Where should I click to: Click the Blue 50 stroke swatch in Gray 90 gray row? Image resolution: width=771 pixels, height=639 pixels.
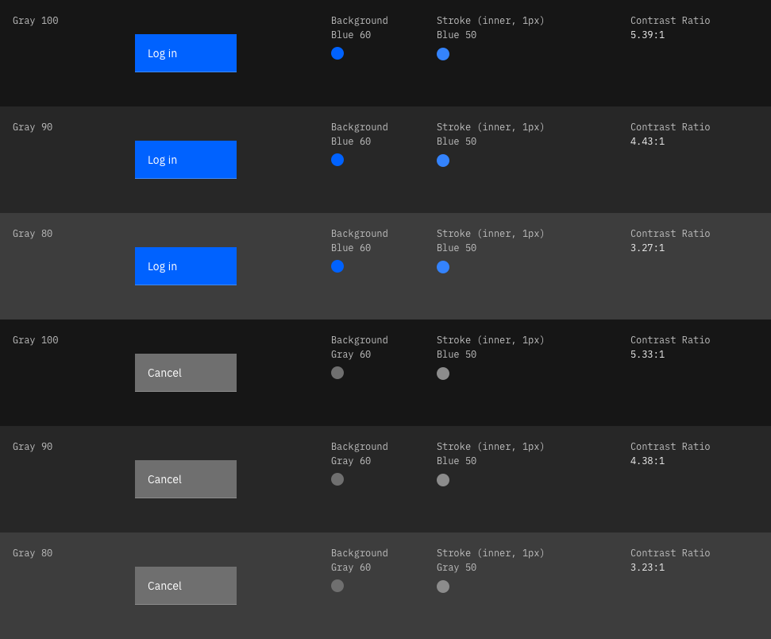(443, 479)
